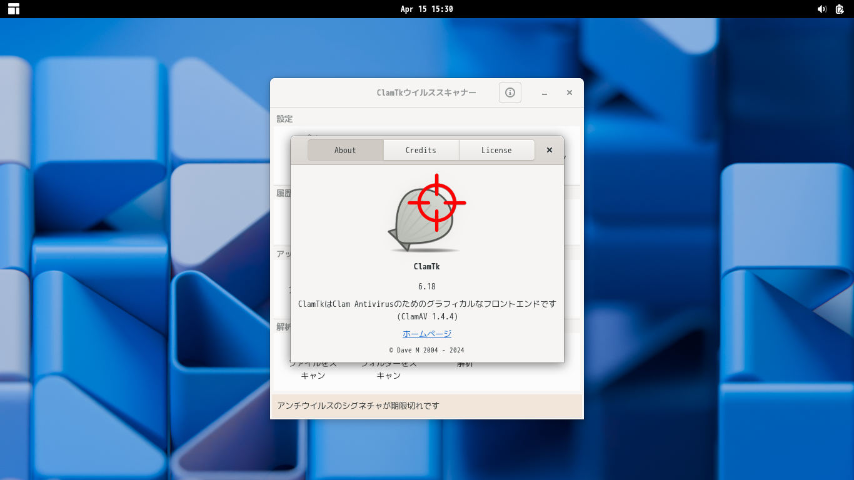Click the ClamTk clam shell logo
The width and height of the screenshot is (854, 480).
click(x=426, y=213)
